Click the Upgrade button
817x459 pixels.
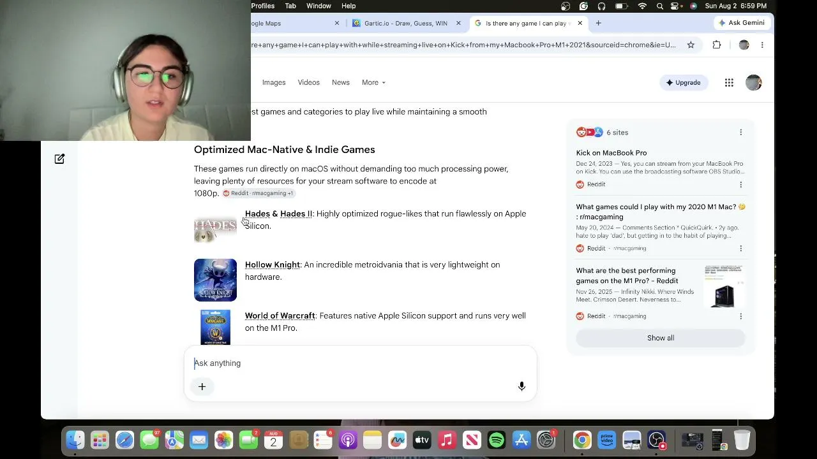pos(683,82)
